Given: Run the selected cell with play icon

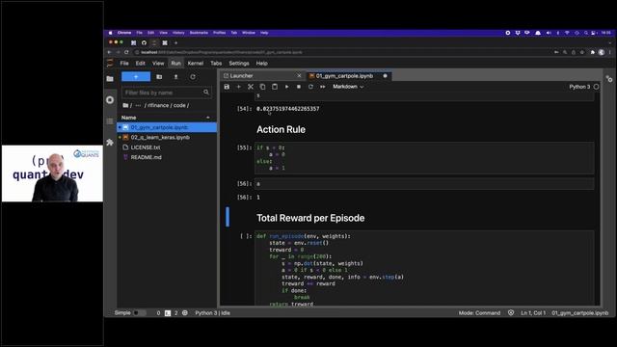Looking at the screenshot, I should click(287, 87).
